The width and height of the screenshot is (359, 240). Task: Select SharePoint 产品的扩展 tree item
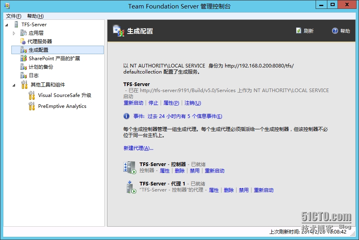pyautogui.click(x=54, y=59)
